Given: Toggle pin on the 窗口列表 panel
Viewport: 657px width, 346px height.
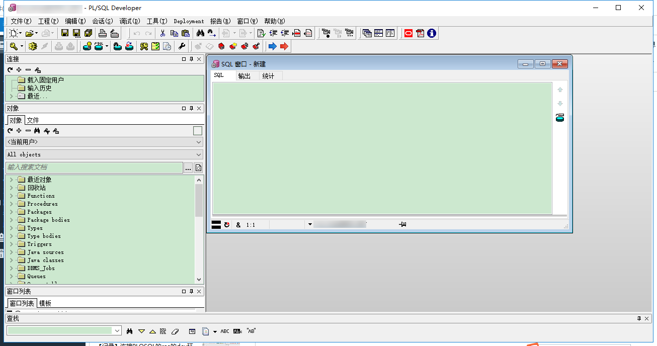Looking at the screenshot, I should point(191,292).
